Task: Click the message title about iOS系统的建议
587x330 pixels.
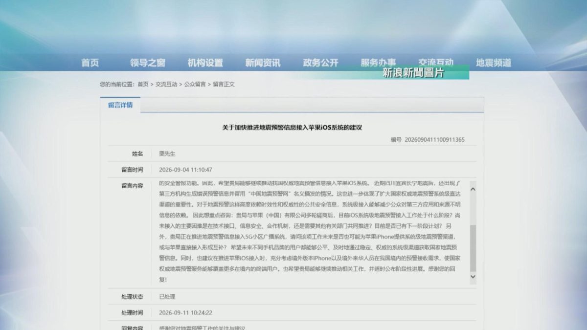Action: click(292, 128)
